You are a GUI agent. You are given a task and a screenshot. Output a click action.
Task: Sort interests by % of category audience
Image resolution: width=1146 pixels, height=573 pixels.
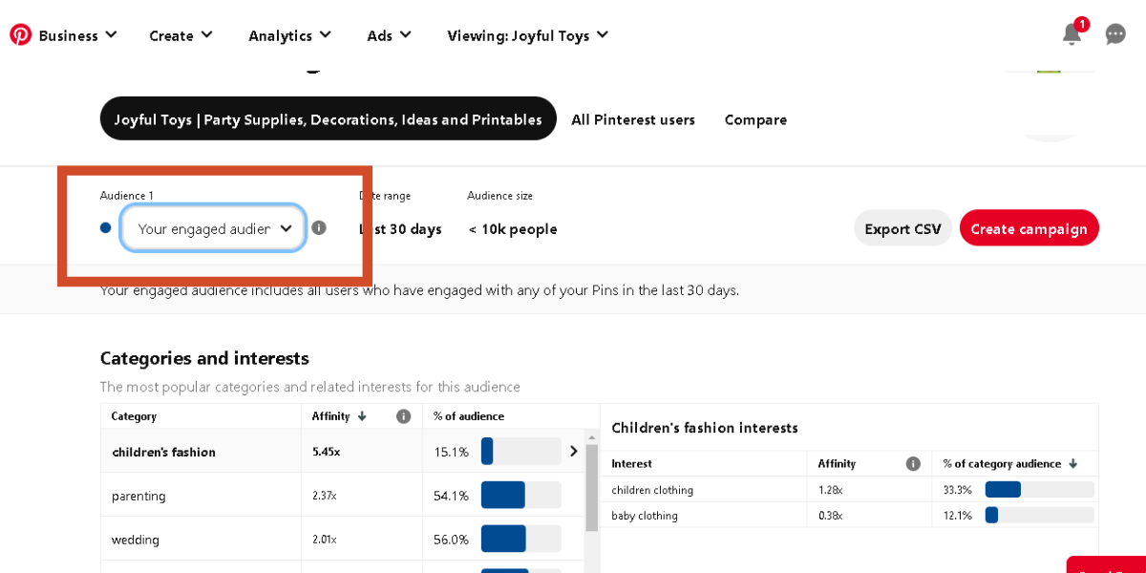[1072, 464]
